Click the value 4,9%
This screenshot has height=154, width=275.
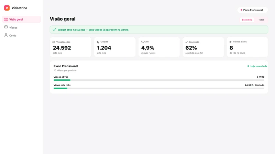[148, 48]
